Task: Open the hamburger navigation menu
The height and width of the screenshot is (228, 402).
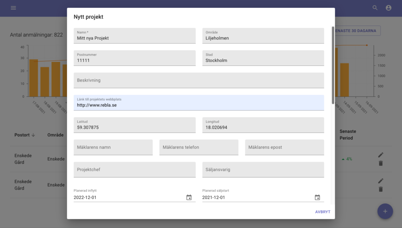Action: pyautogui.click(x=13, y=8)
